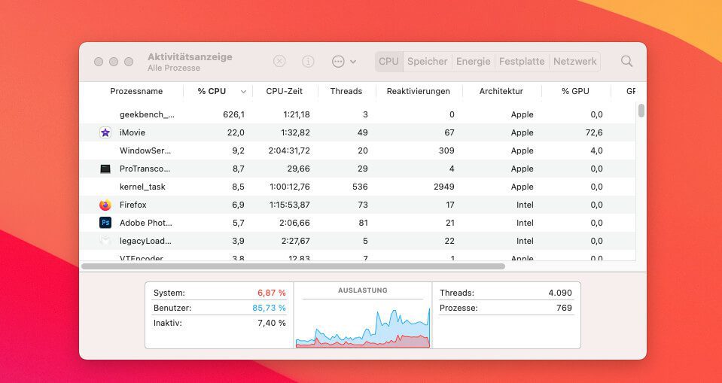Sort by % GPU column header

click(575, 91)
